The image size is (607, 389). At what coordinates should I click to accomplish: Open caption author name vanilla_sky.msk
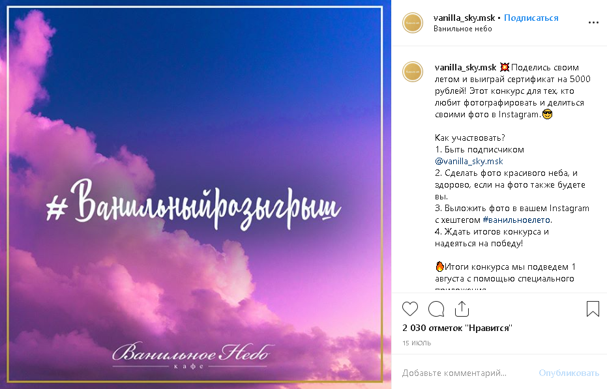pos(466,67)
